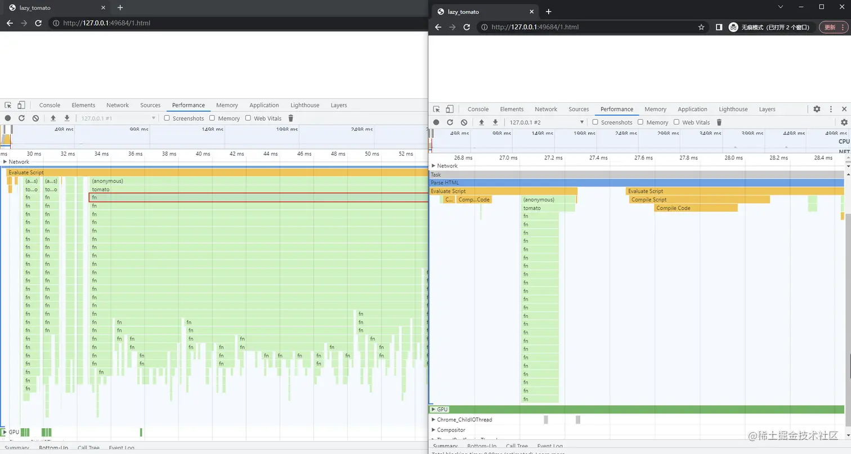Toggle device toolbar icon in right DevTools
Viewport: 851px width, 454px height.
(449, 109)
